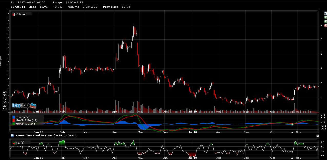Click the green move-up arrow icon
The width and height of the screenshot is (327, 160).
tap(326, 17)
